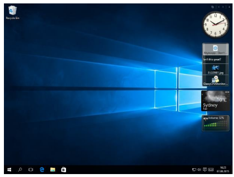The height and width of the screenshot is (177, 234).
Task: Select the "isn't this great?" text clip
Action: coord(215,59)
